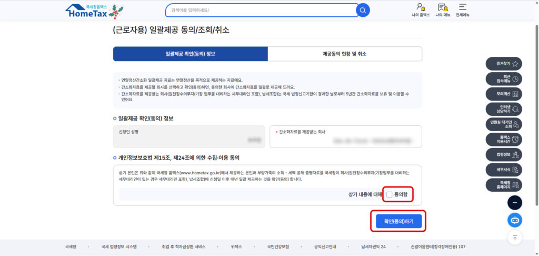Click heading 개인정보보호법 제15조, 제24조 동의
The image size is (539, 256).
coord(179,158)
